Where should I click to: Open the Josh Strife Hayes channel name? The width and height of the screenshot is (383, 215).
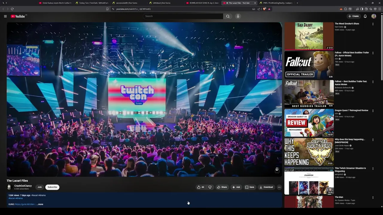[x=342, y=145]
